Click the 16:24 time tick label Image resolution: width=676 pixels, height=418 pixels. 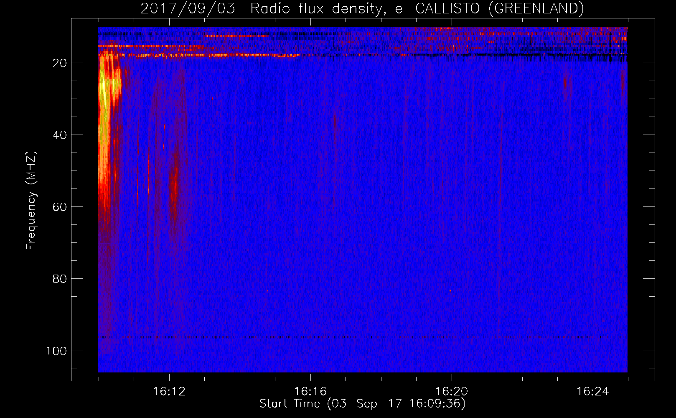[x=593, y=392]
